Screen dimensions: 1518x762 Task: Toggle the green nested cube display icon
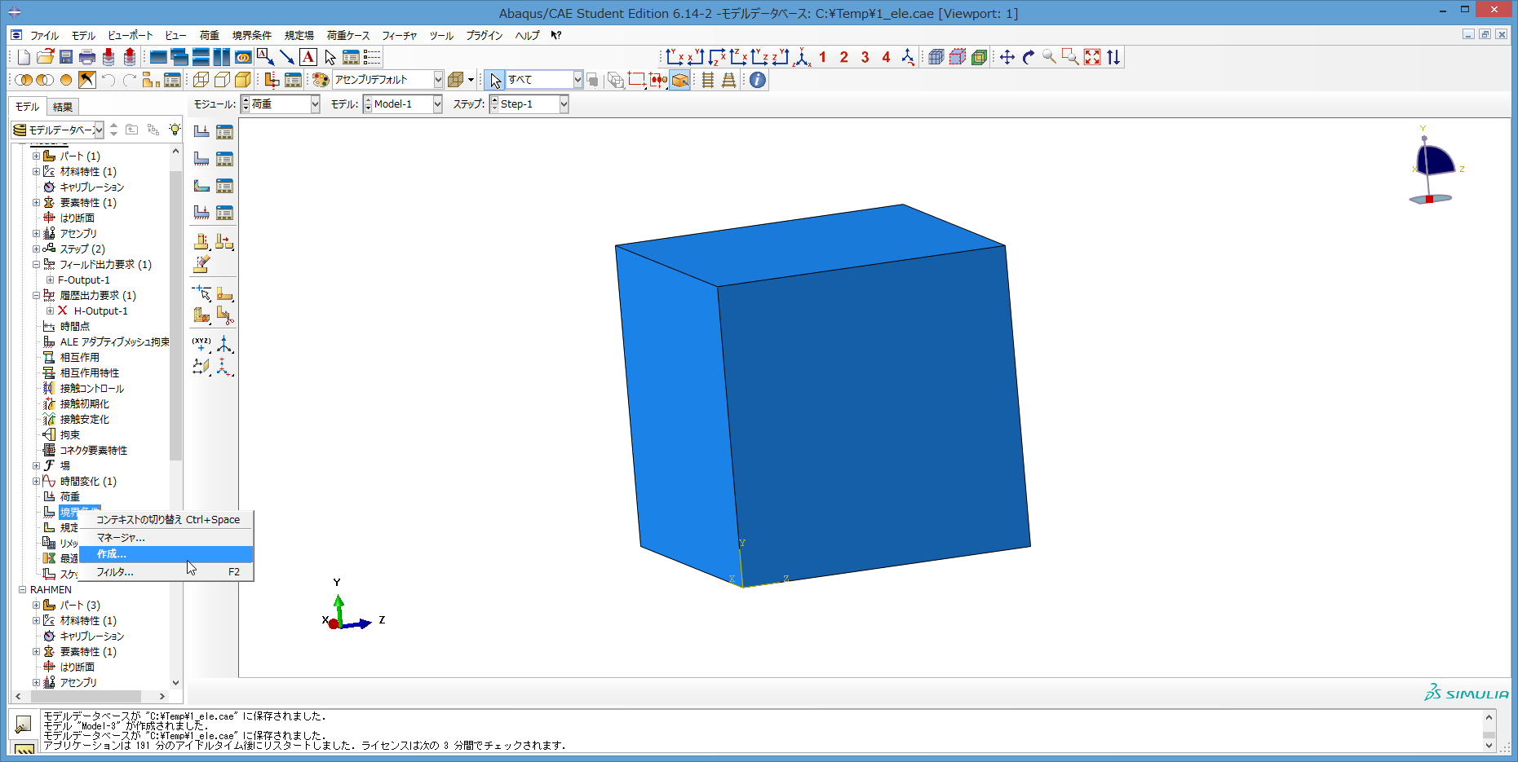tap(979, 57)
